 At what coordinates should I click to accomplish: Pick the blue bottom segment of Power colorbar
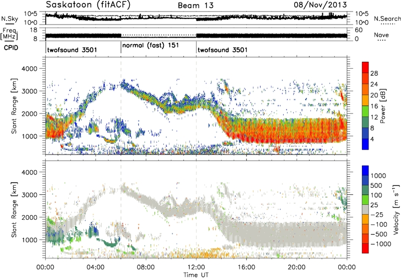[x=365, y=144]
